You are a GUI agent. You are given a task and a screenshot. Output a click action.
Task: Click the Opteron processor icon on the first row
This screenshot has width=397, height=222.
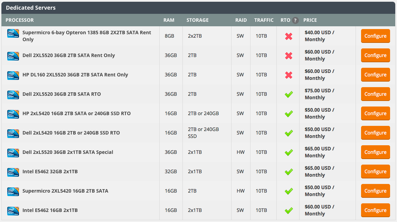13,36
